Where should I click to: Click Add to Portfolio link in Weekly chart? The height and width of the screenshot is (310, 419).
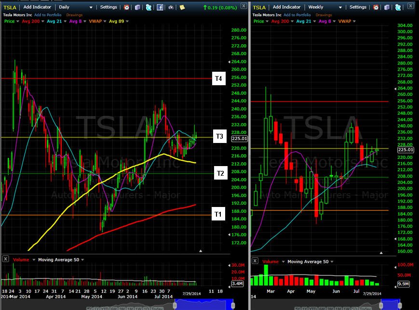[x=297, y=15]
